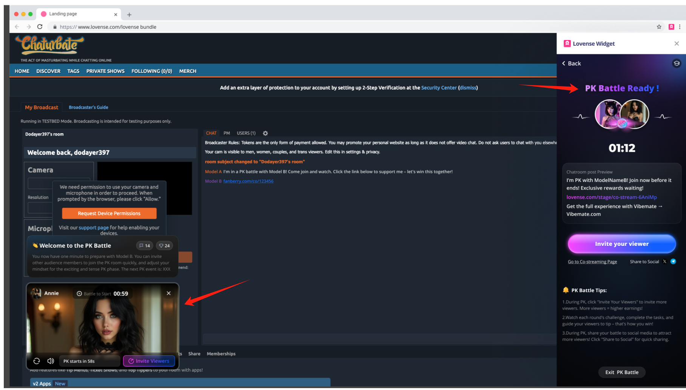Dismiss the 2-Step Verification notice
The width and height of the screenshot is (686, 390).
pyautogui.click(x=468, y=88)
